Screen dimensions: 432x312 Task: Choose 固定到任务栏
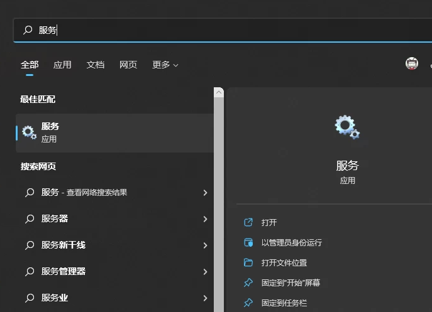point(284,303)
